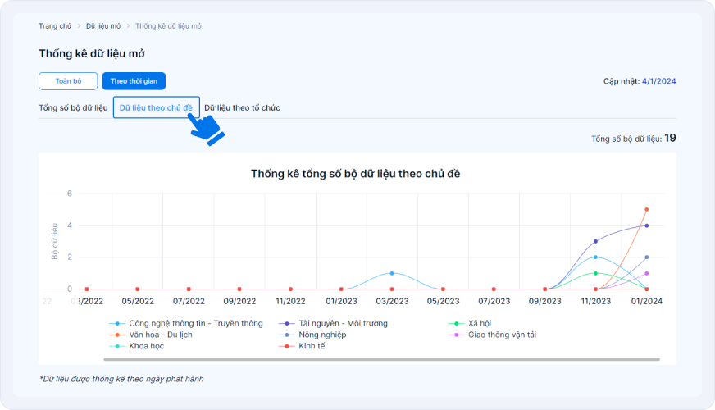Click gray-blue data point at 01/2024 value 2
Image resolution: width=715 pixels, height=410 pixels.
pyautogui.click(x=647, y=257)
